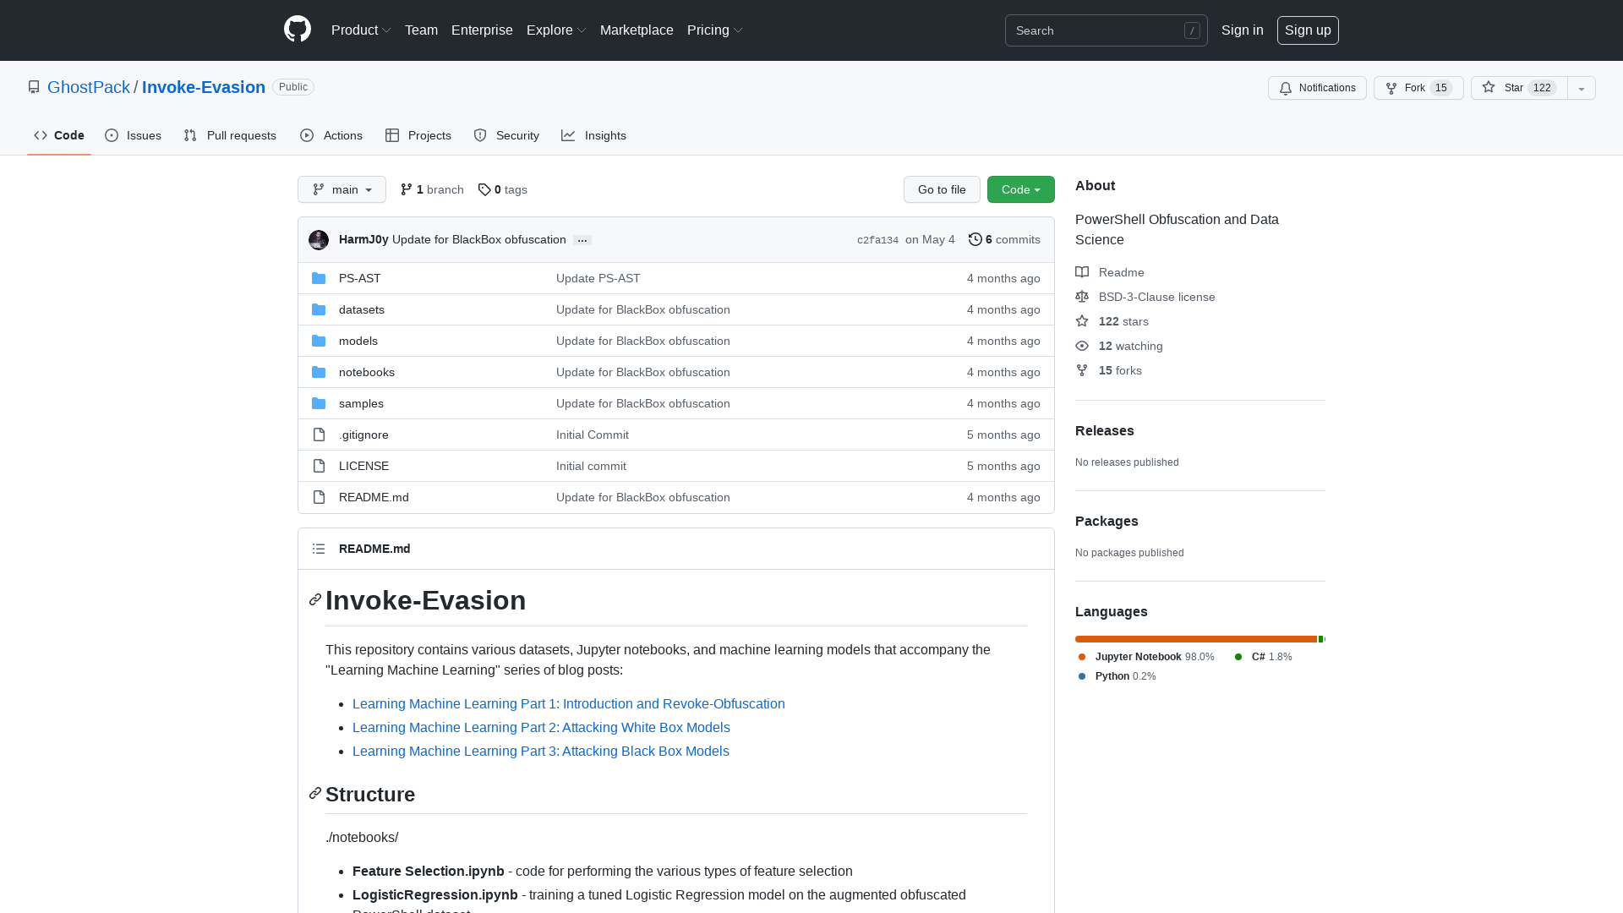1623x913 pixels.
Task: Click the Jupyter Notebook orange language dot
Action: 1082,657
